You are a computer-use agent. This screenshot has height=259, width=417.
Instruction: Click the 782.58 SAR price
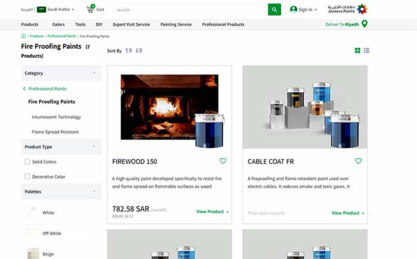pyautogui.click(x=130, y=209)
